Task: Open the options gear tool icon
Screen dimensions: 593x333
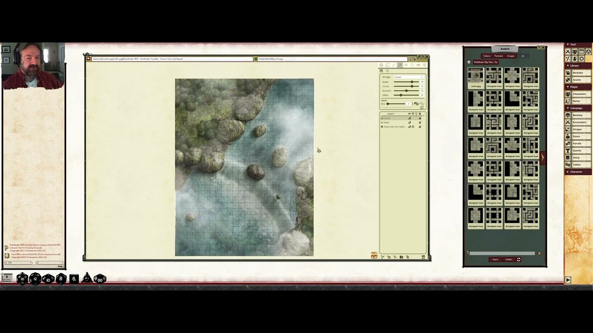Action: tap(582, 59)
